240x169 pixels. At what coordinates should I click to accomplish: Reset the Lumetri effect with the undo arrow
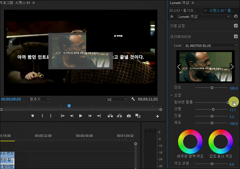coord(236,16)
